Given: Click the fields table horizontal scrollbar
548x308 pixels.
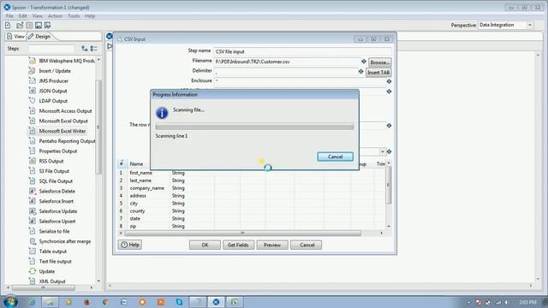Looking at the screenshot, I should click(242, 233).
